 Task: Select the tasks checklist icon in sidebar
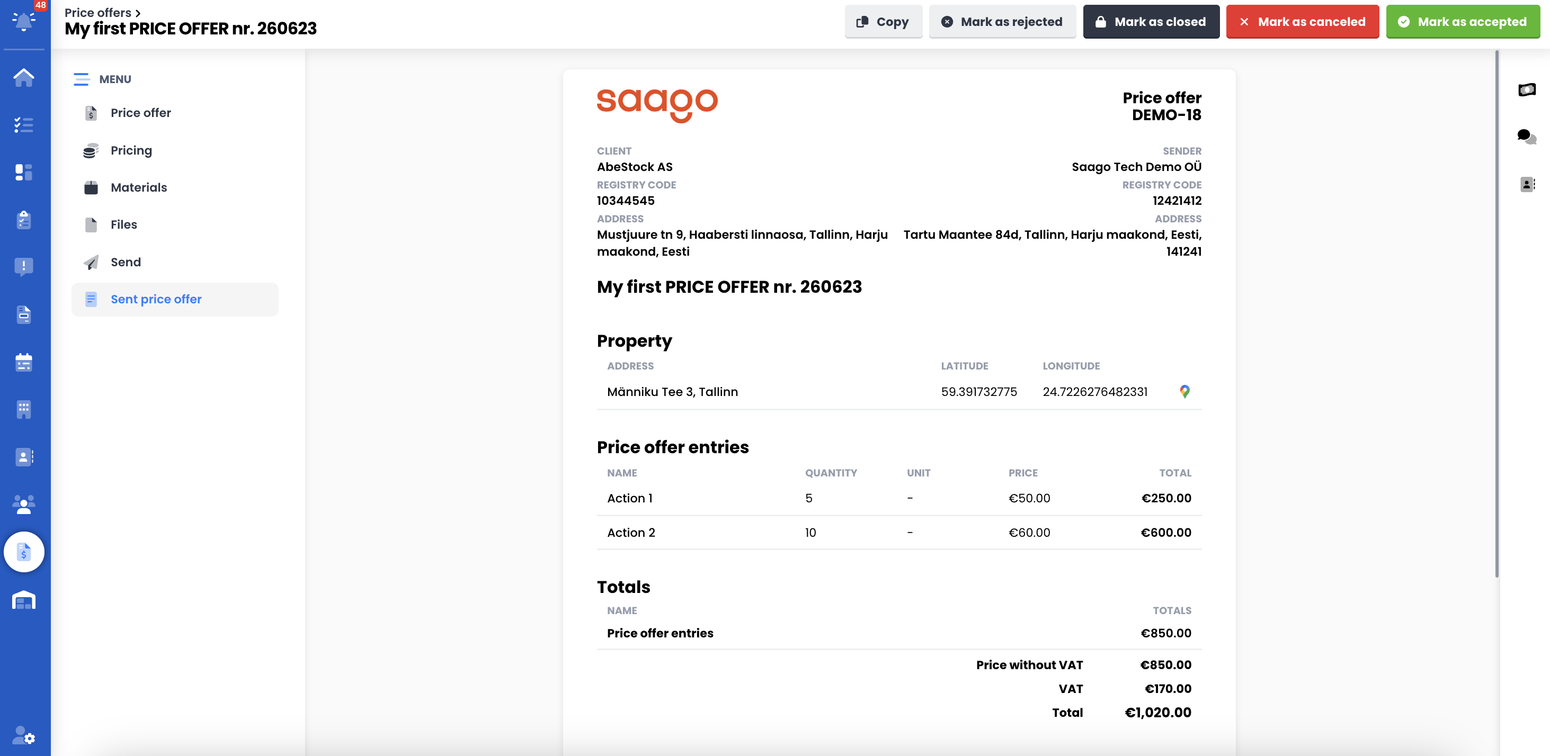[24, 124]
